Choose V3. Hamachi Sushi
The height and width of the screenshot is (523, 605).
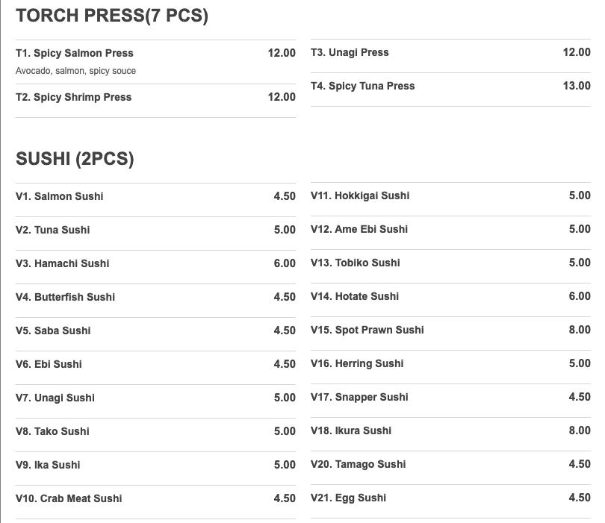coord(63,263)
